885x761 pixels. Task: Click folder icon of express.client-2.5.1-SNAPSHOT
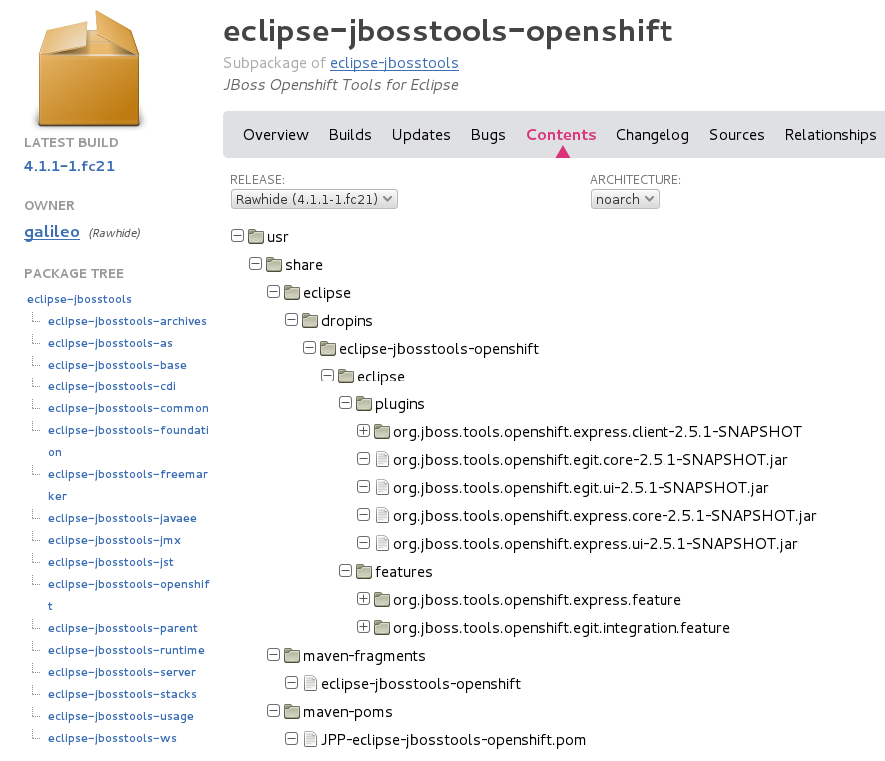(x=382, y=431)
